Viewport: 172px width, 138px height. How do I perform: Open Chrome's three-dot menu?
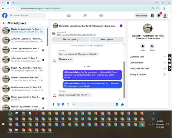point(169,9)
